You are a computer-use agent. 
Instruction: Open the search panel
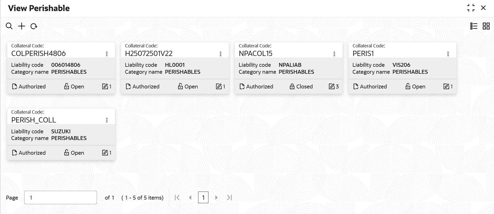pyautogui.click(x=9, y=26)
